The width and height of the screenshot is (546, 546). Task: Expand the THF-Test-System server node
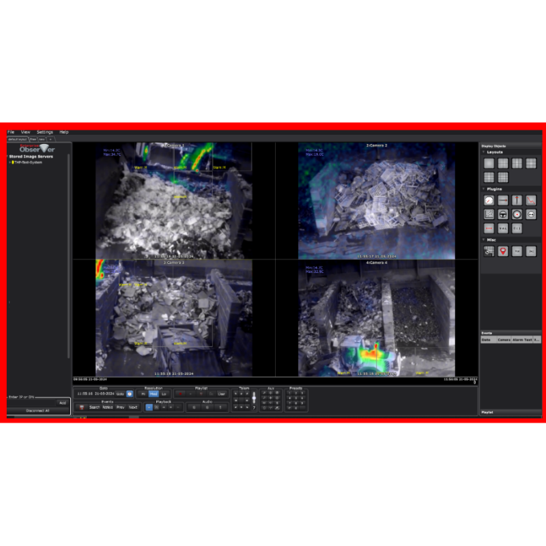11,162
